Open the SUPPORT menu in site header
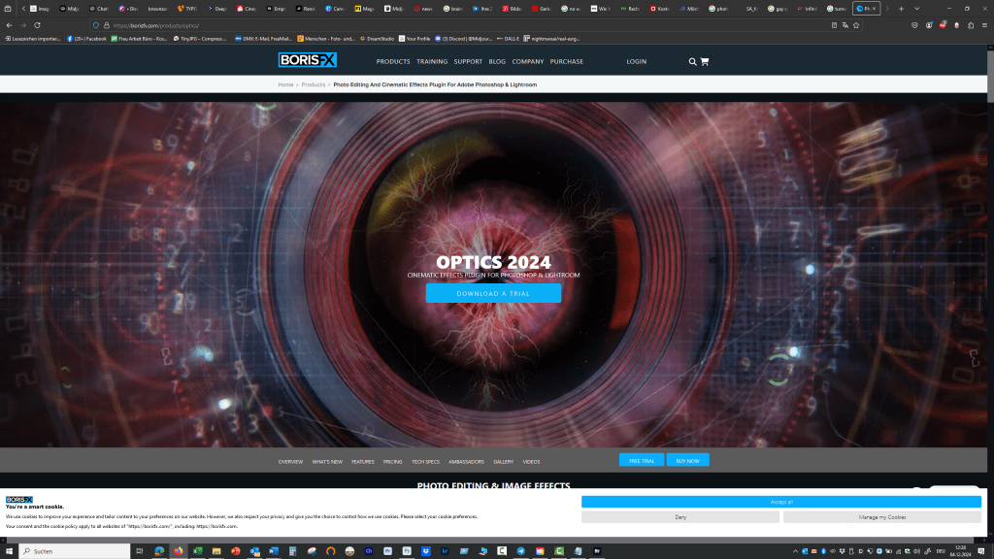 [x=468, y=61]
